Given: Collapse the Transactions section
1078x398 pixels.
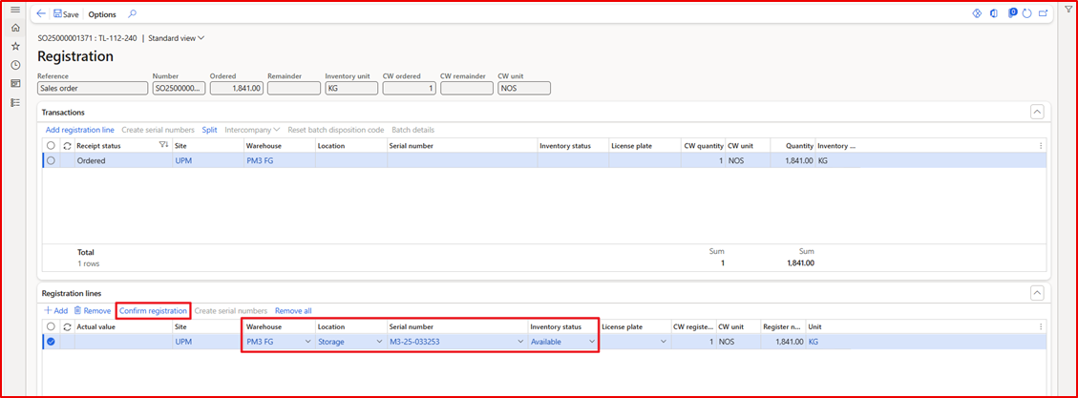Looking at the screenshot, I should [1037, 112].
